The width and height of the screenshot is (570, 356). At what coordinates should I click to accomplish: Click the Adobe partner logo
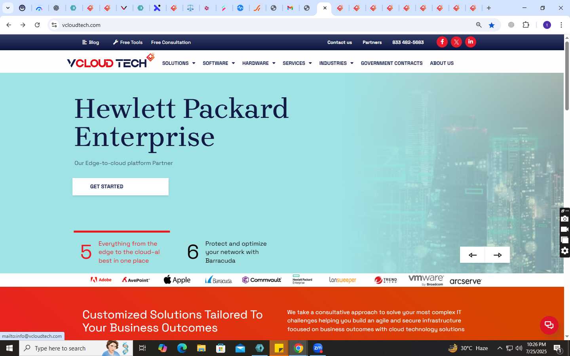click(101, 280)
